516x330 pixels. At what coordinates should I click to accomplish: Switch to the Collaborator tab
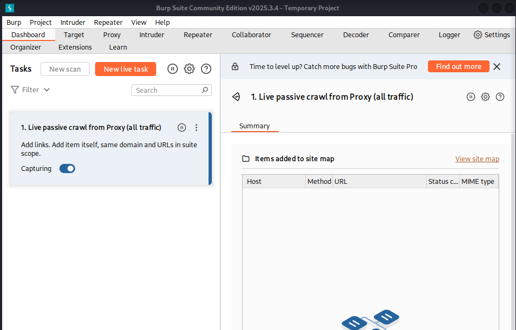point(251,35)
